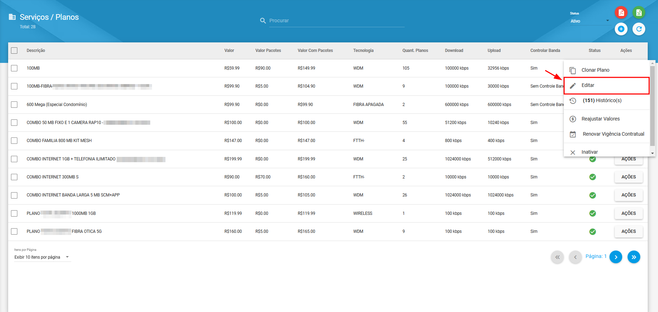Screen dimensions: 658x312
Task: Click green status check for COMBO INTERNET 300MB S
Action: coord(592,177)
